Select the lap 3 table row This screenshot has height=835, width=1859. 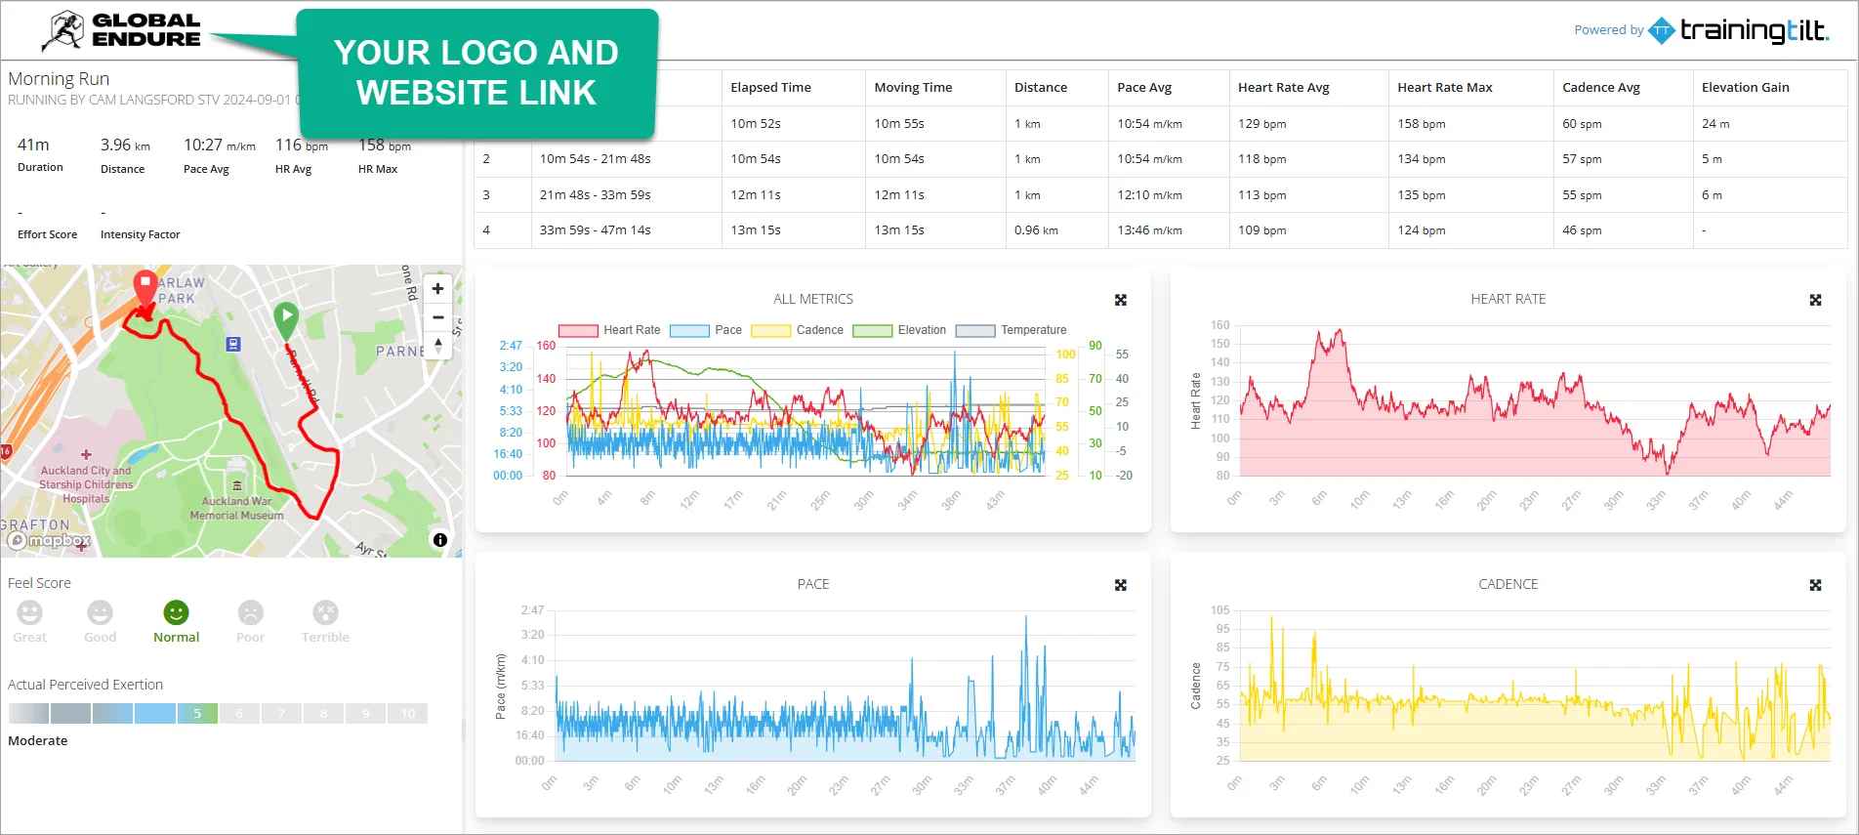coord(1160,194)
